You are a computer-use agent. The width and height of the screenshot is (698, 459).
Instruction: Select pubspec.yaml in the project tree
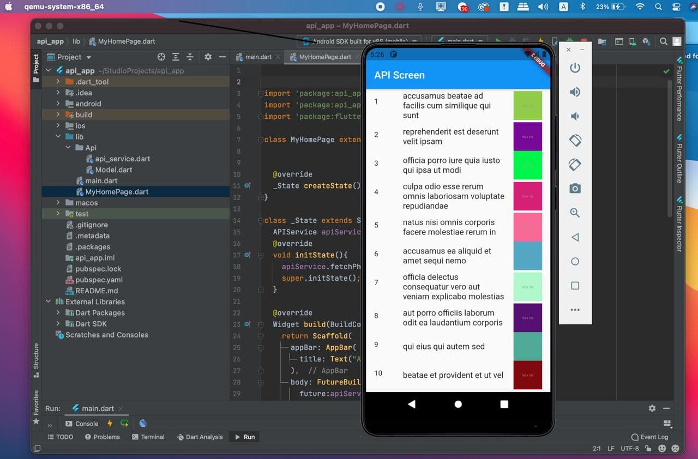99,280
